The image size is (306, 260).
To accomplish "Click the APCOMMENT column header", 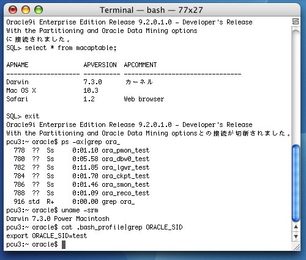I will 140,65.
